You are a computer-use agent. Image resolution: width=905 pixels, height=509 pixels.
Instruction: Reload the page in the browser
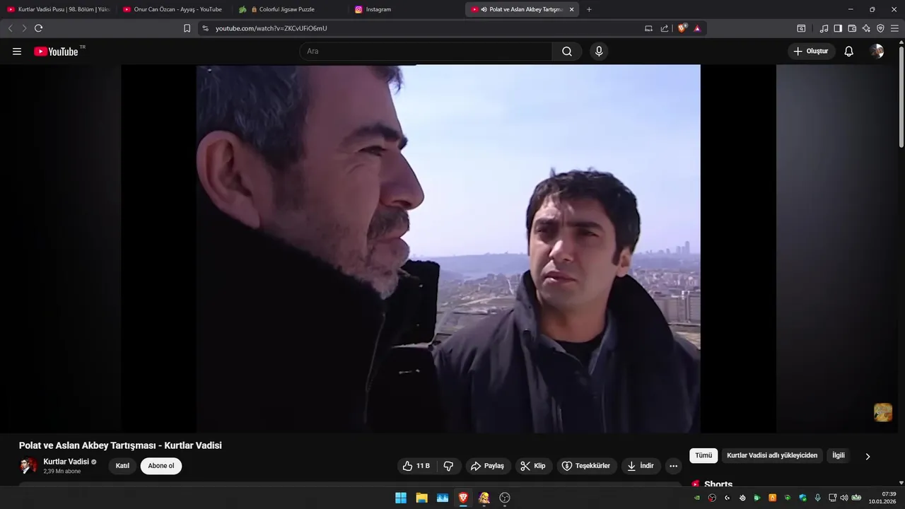(38, 28)
